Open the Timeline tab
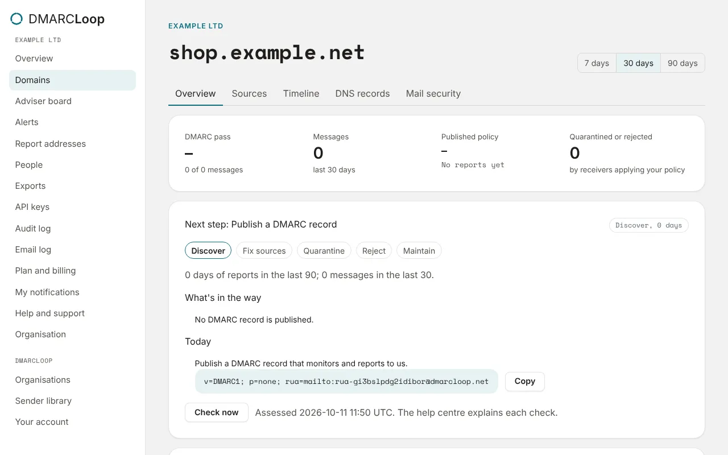Viewport: 728px width, 455px height. pyautogui.click(x=301, y=94)
